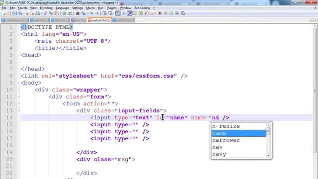This screenshot has height=179, width=318.
Task: Click the autocomplete list scroll-up arrow
Action: 268,125
